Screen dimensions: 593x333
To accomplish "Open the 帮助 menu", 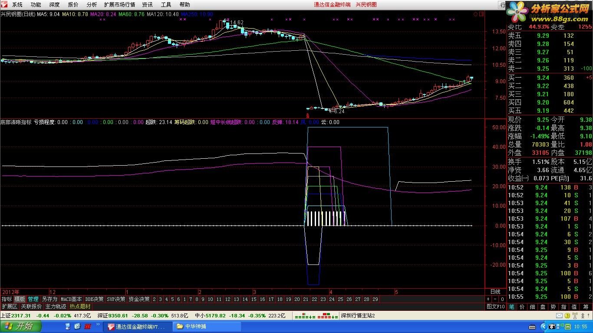I will click(x=184, y=4).
